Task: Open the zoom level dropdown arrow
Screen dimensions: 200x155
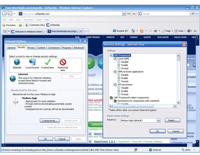Action: click(194, 150)
